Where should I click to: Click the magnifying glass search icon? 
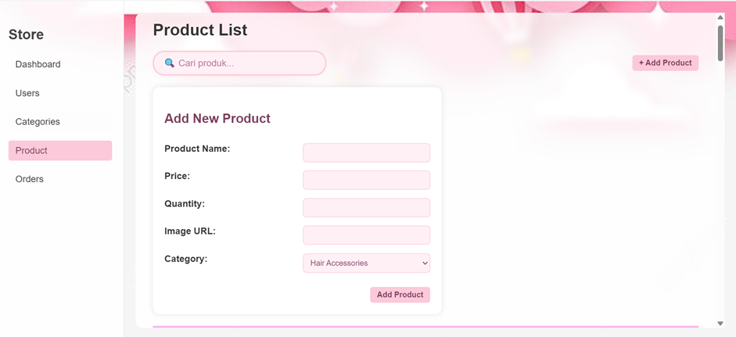169,63
